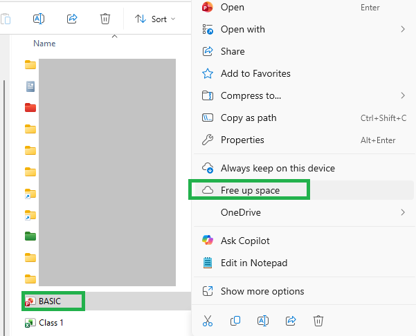Image resolution: width=416 pixels, height=336 pixels.
Task: Select Add to Favorites
Action: coord(304,73)
